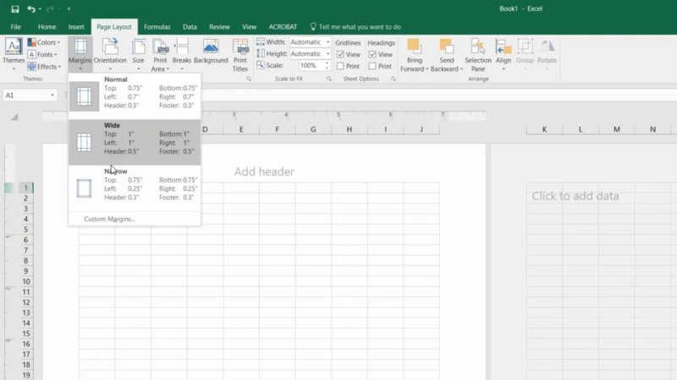Select row 15 header

point(26,334)
